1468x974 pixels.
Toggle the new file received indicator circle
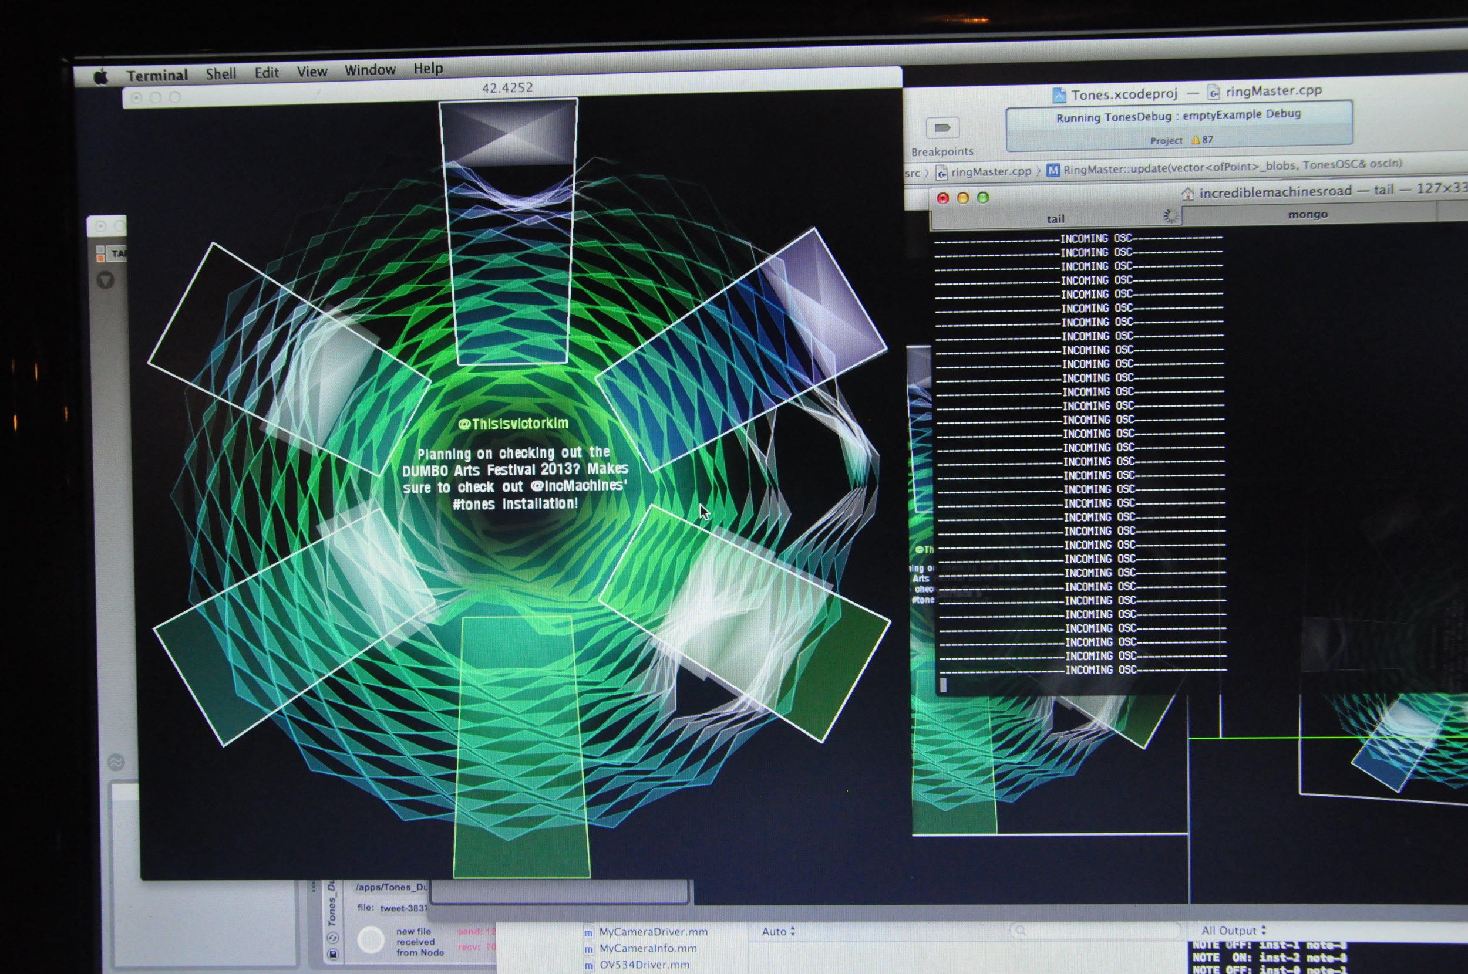371,940
